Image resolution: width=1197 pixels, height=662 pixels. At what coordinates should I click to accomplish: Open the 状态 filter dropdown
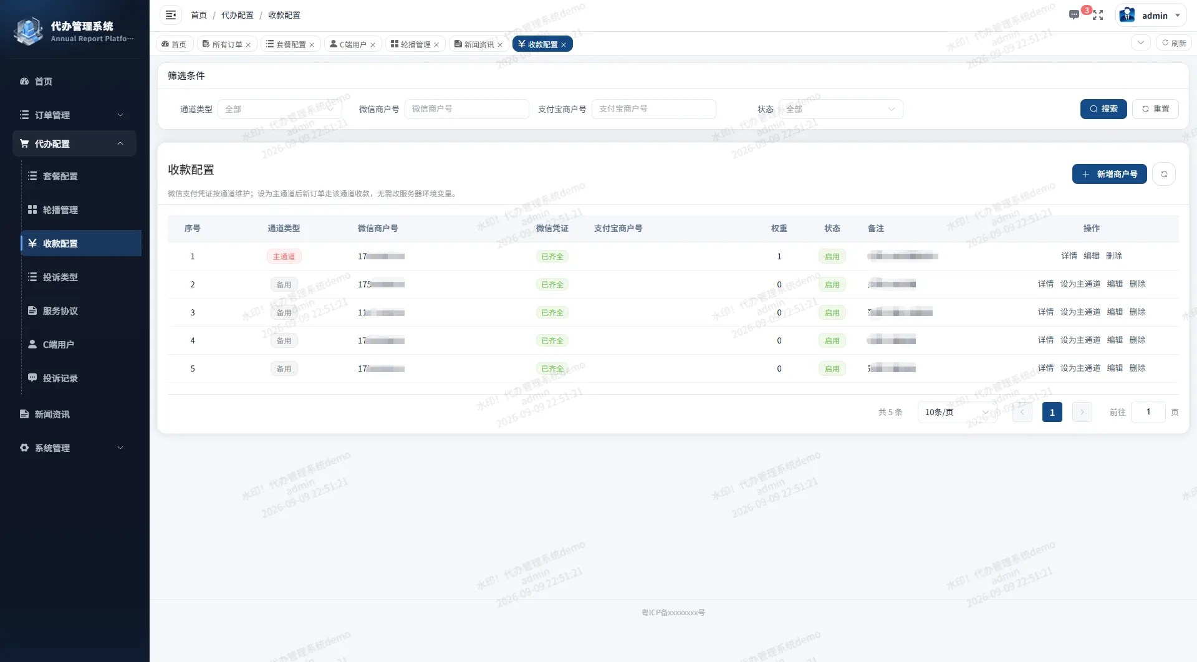(841, 109)
